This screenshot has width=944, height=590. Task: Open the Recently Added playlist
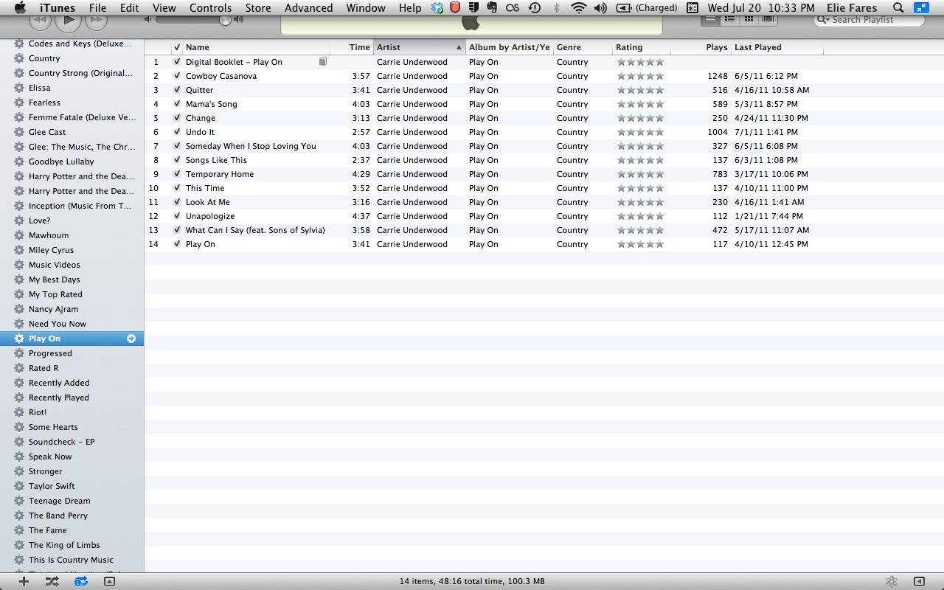(x=59, y=383)
